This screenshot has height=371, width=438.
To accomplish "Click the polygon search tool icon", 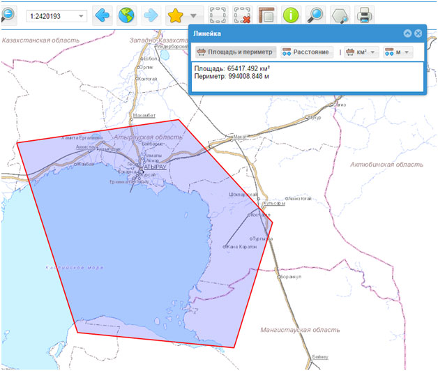I will pos(340,15).
